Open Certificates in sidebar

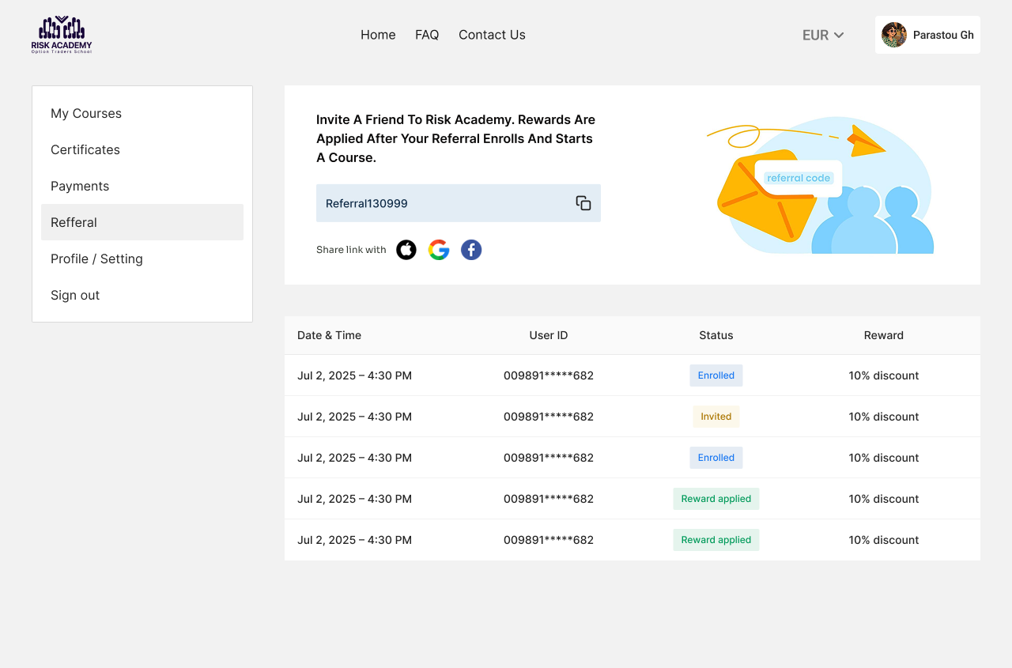[x=85, y=149]
